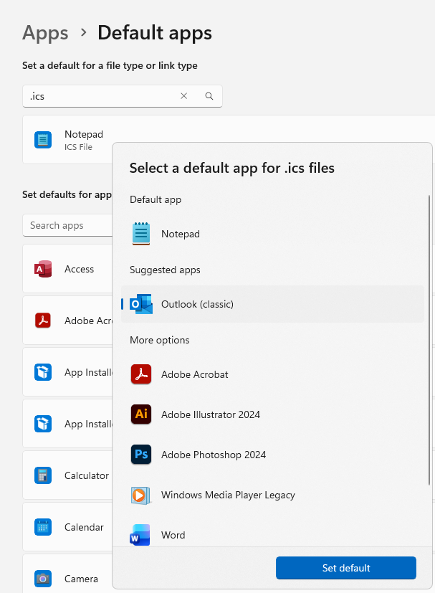Click the Notepad ICS File label

pyautogui.click(x=84, y=140)
